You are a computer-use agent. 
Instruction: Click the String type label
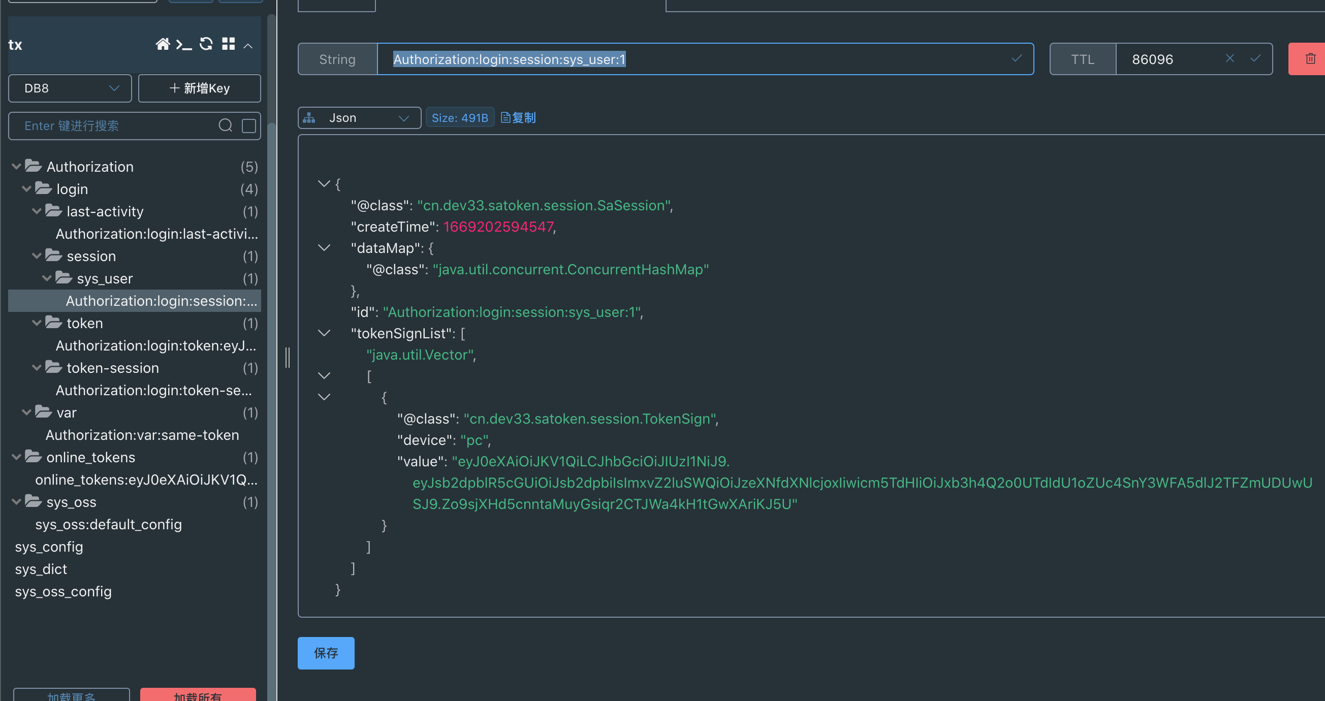coord(337,59)
